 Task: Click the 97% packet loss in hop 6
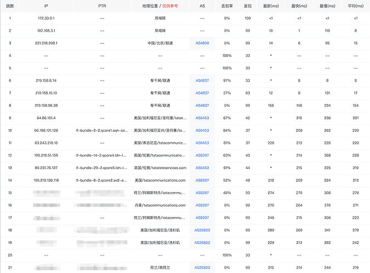click(x=227, y=81)
